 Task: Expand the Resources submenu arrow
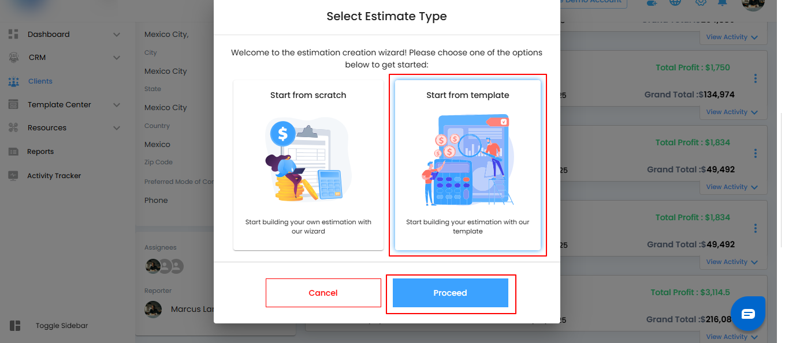[117, 128]
